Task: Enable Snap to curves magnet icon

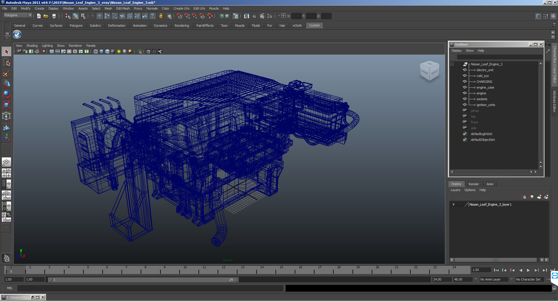Action: pos(187,16)
